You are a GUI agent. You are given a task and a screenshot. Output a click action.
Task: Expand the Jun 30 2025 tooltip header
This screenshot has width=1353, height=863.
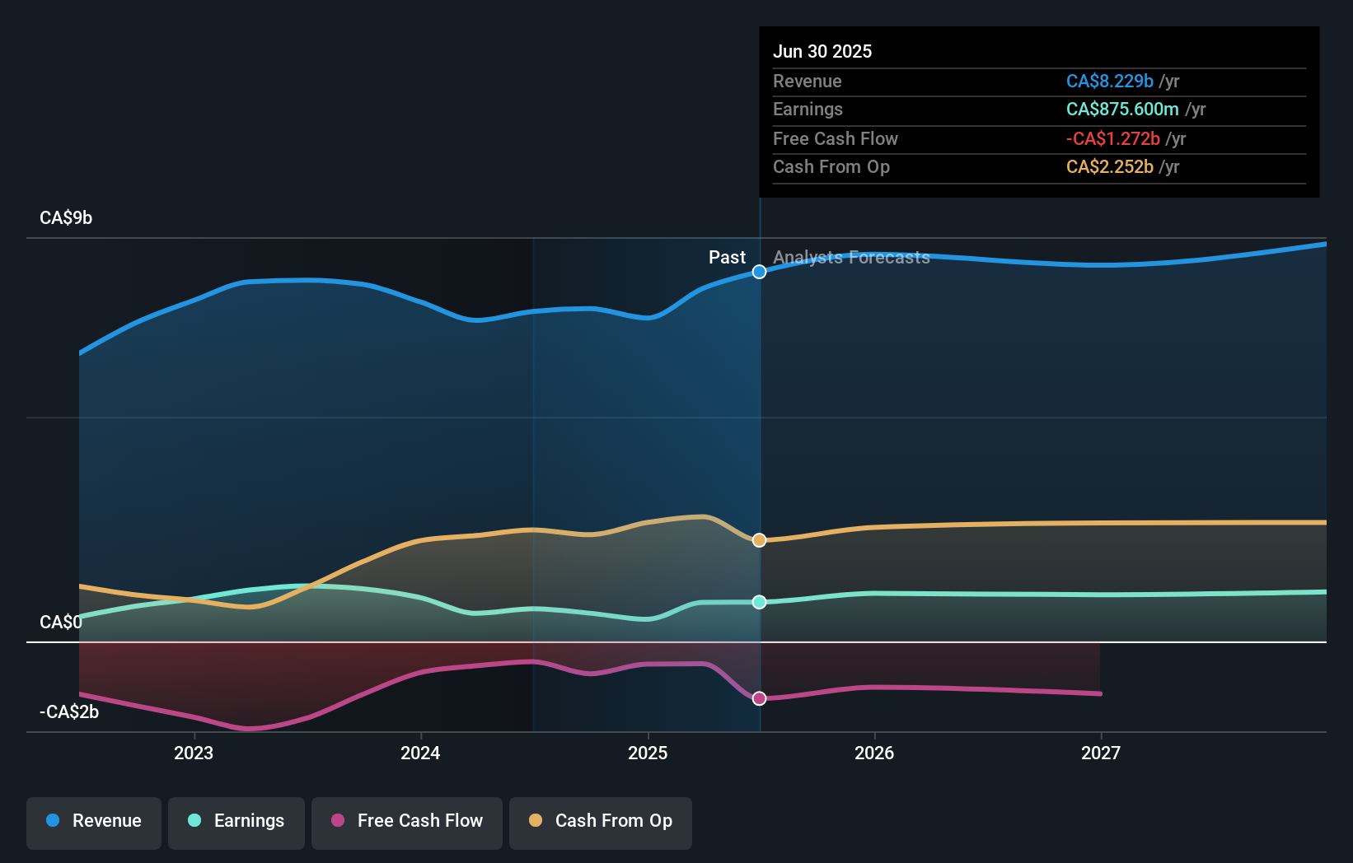click(822, 51)
